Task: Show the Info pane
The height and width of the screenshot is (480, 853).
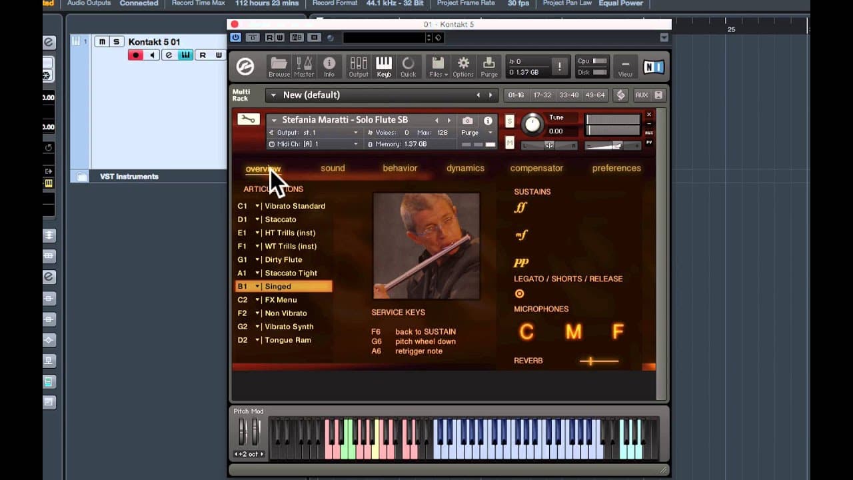Action: [329, 67]
